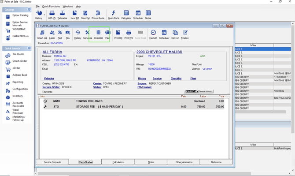This screenshot has height=176, width=295.
Task: Click the PO/Coupon link
Action: pyautogui.click(x=144, y=87)
